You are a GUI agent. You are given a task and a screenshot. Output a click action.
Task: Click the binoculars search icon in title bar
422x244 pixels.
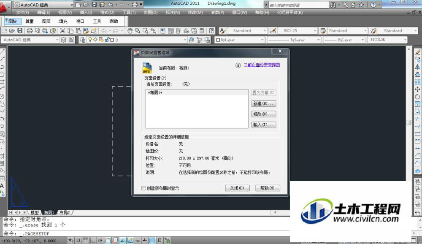pyautogui.click(x=333, y=5)
